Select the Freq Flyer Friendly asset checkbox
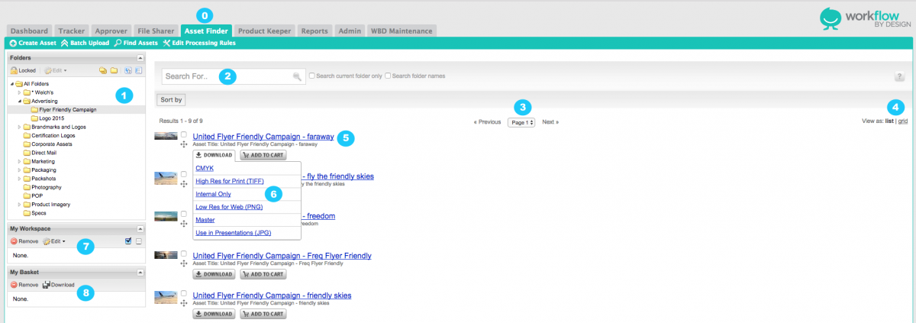Viewport: 916px width, 323px height. click(184, 254)
